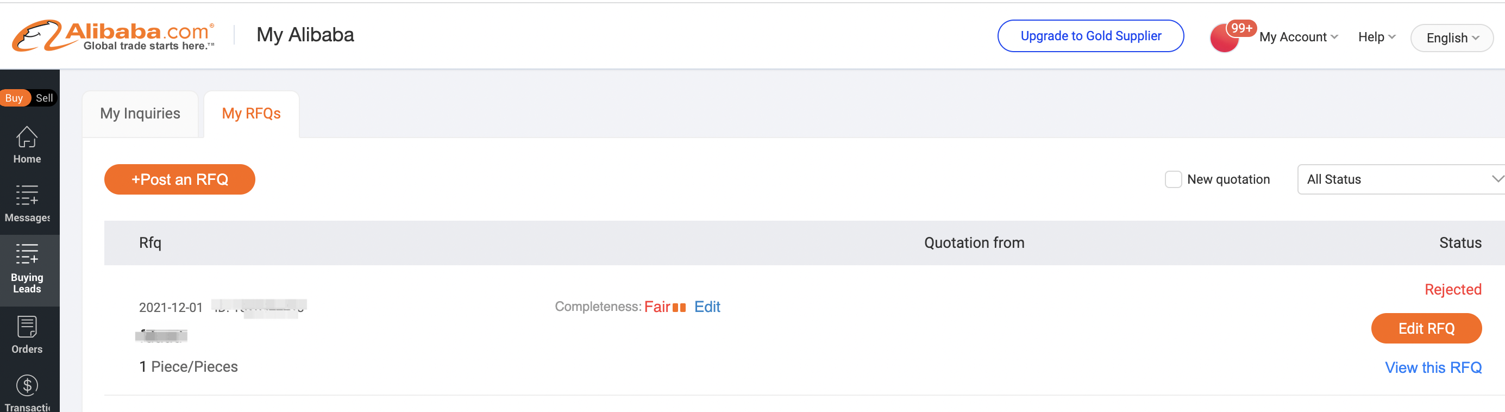Expand the Help dropdown menu
The height and width of the screenshot is (412, 1505).
click(x=1376, y=38)
